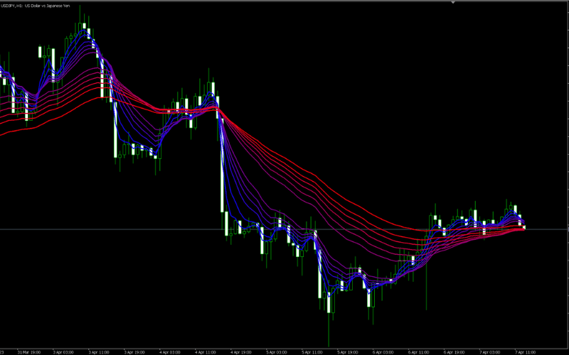Click the 5 Apr 03:00 time label
Screen dimensions: 569x355
(x=277, y=351)
